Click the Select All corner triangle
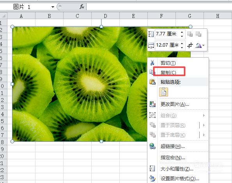 pos(4,16)
